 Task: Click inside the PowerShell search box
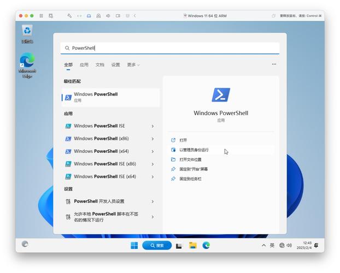[x=170, y=48]
